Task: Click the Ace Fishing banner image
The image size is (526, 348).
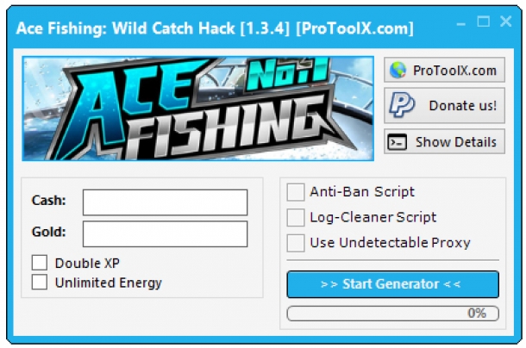Action: [x=198, y=109]
